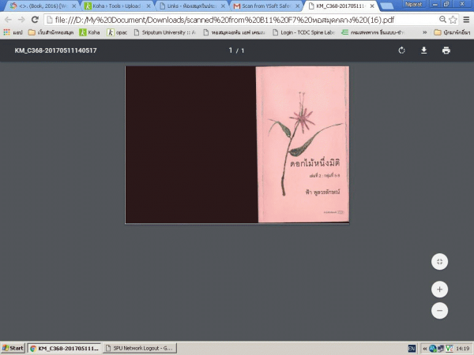Zoom out of the PDF
The width and height of the screenshot is (474, 355).
440,310
